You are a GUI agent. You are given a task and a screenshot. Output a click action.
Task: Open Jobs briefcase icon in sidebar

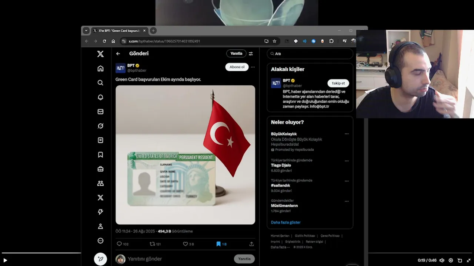coord(100,169)
